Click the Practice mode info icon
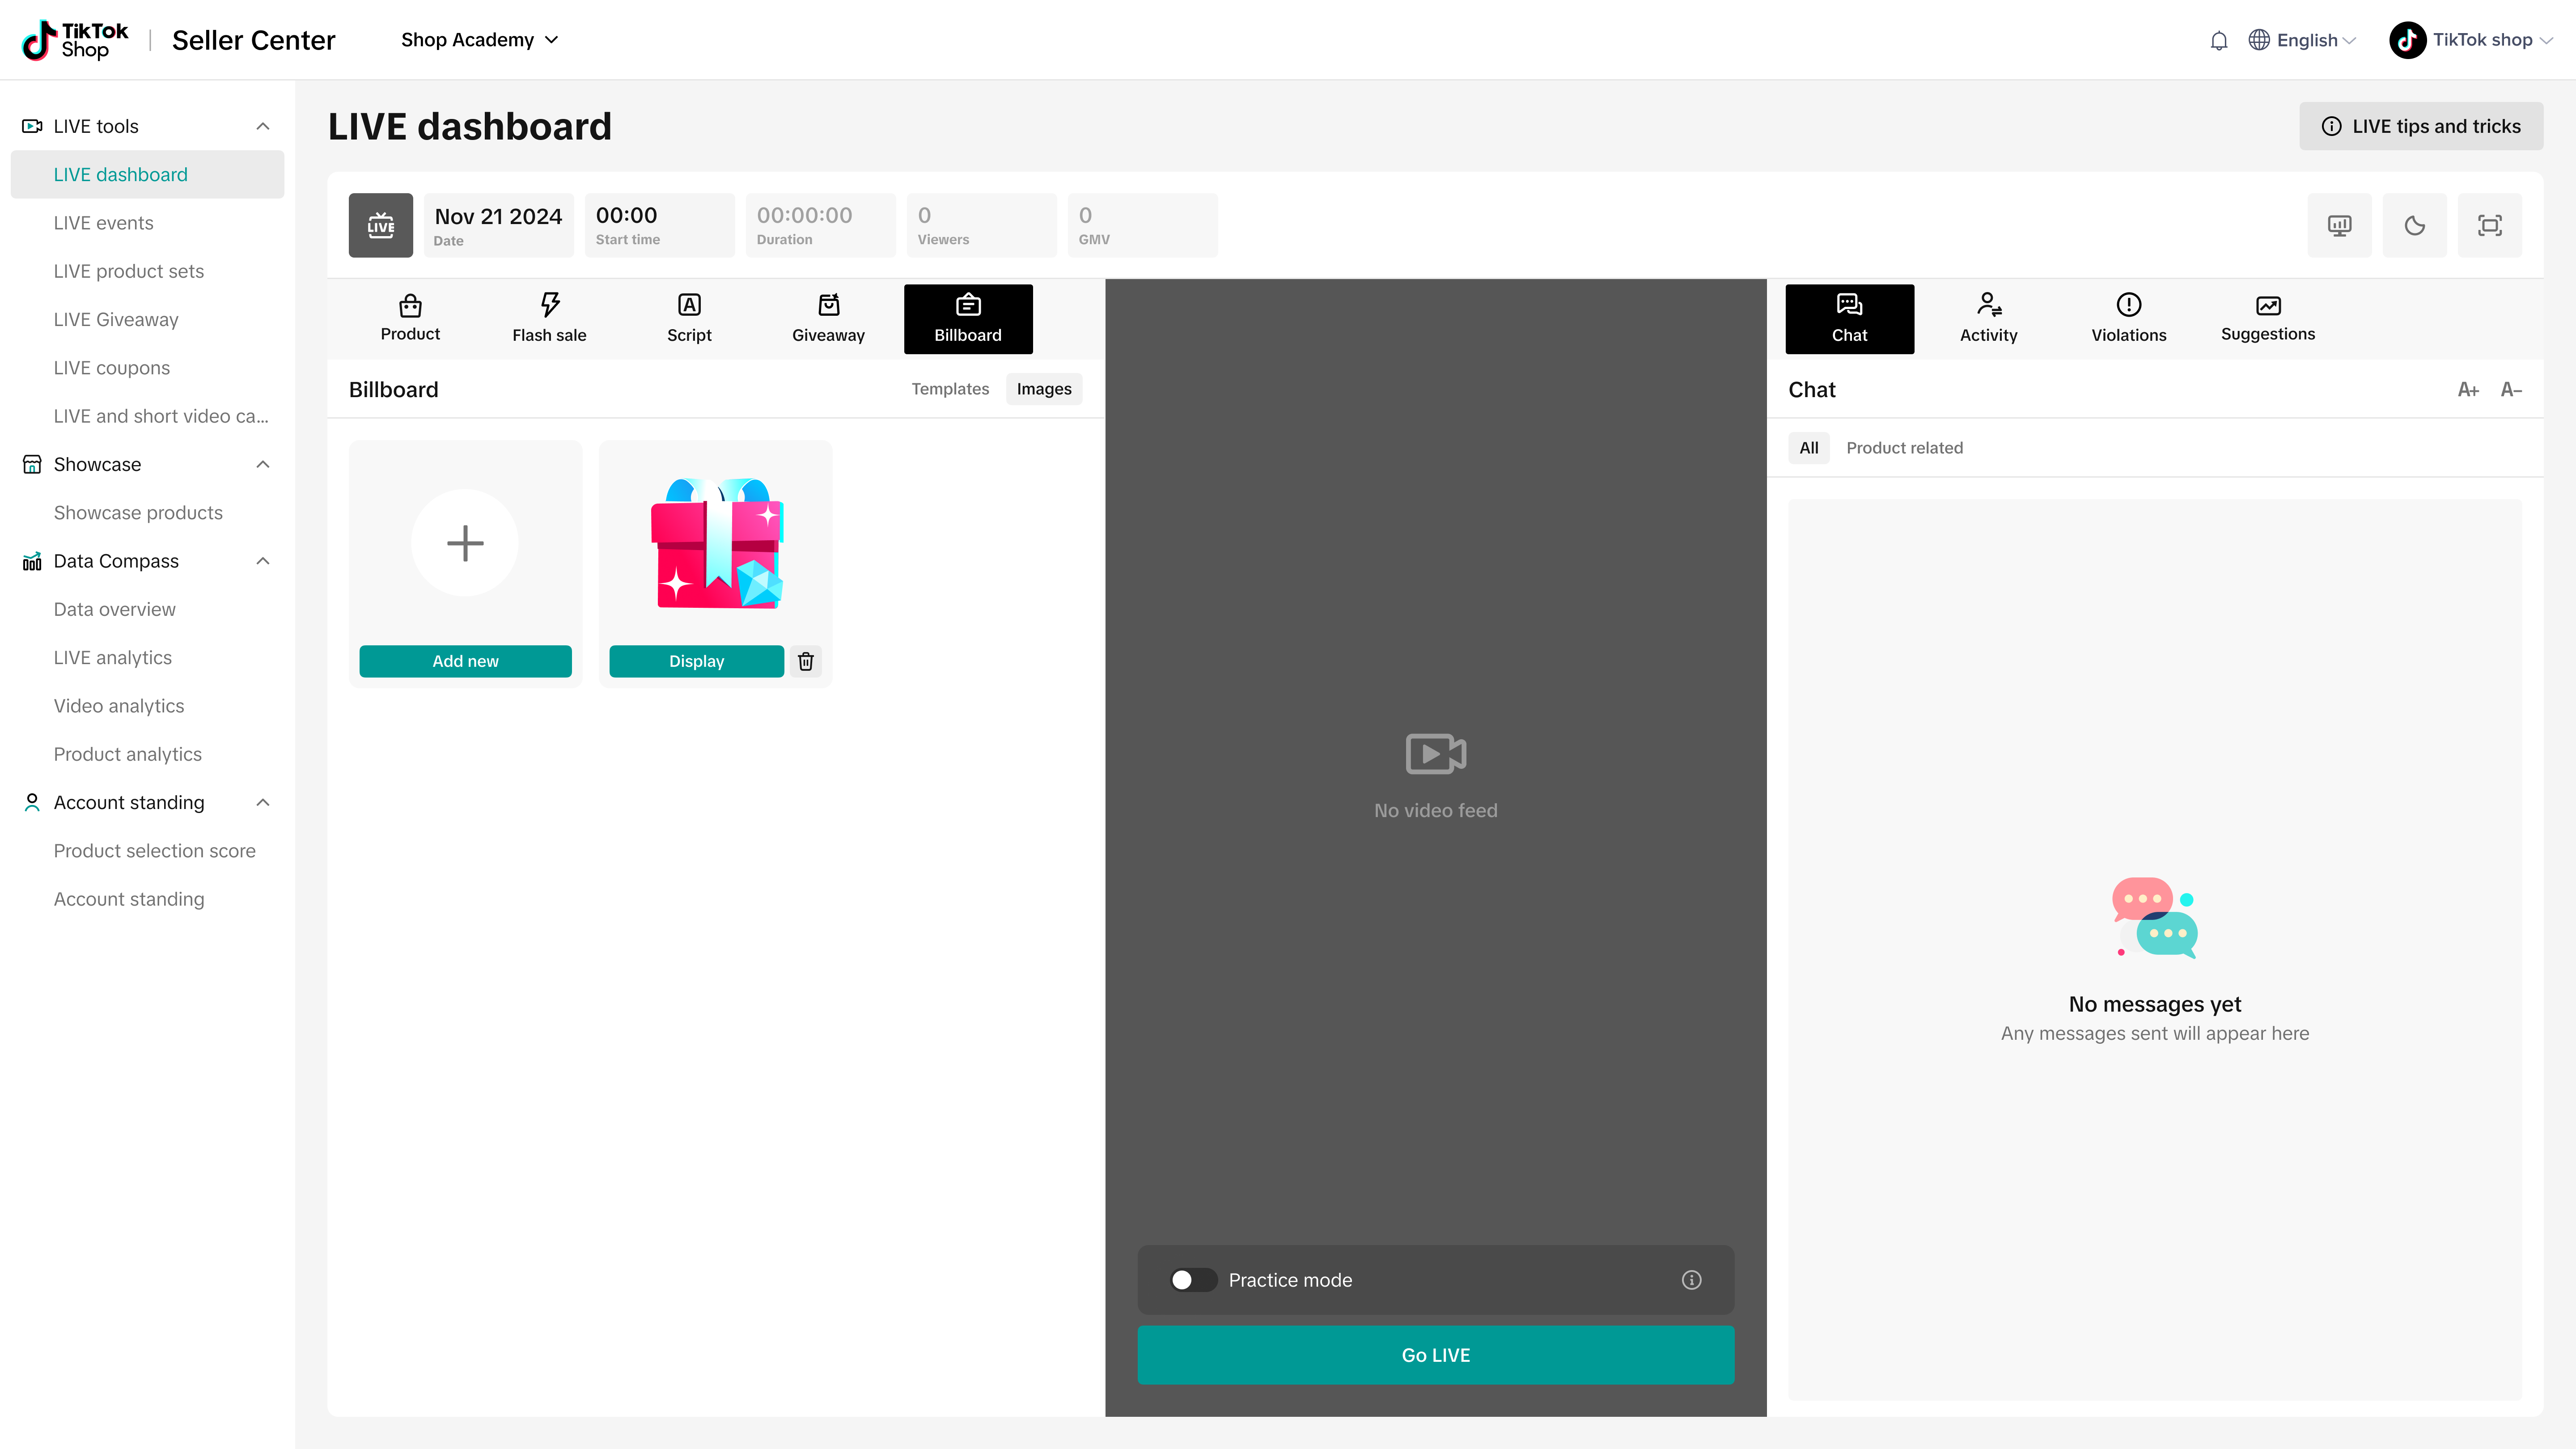The image size is (2576, 1449). click(1691, 1280)
